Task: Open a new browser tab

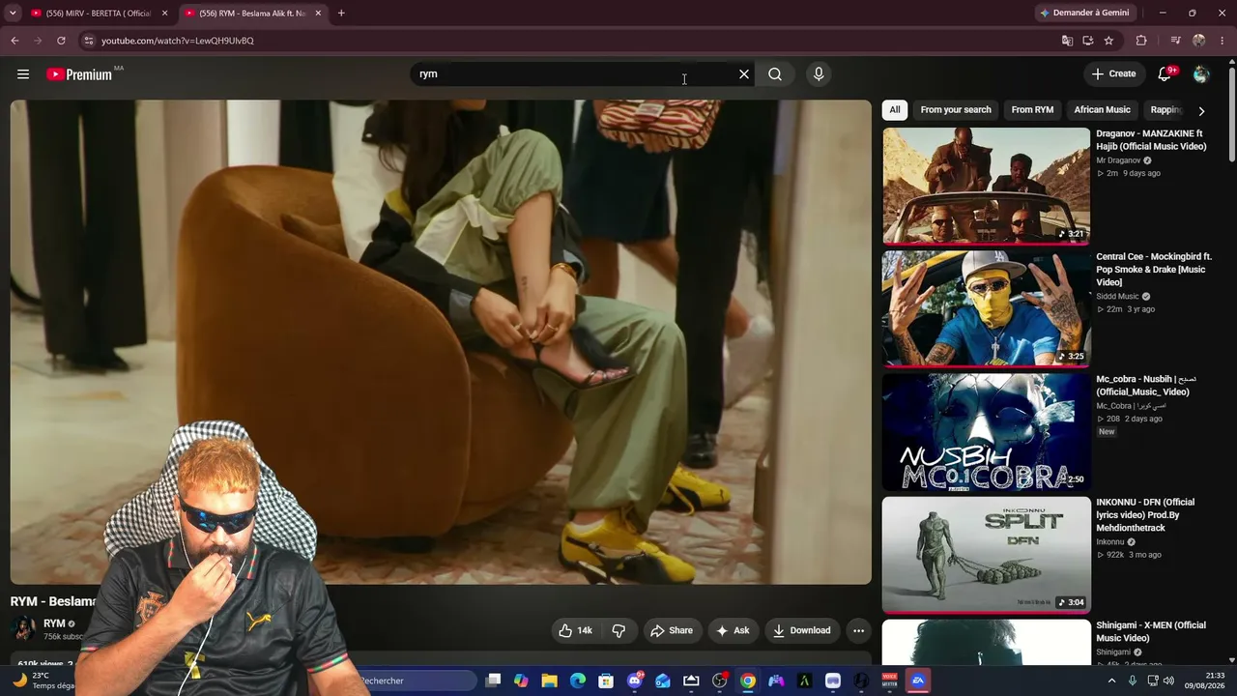Action: point(341,14)
